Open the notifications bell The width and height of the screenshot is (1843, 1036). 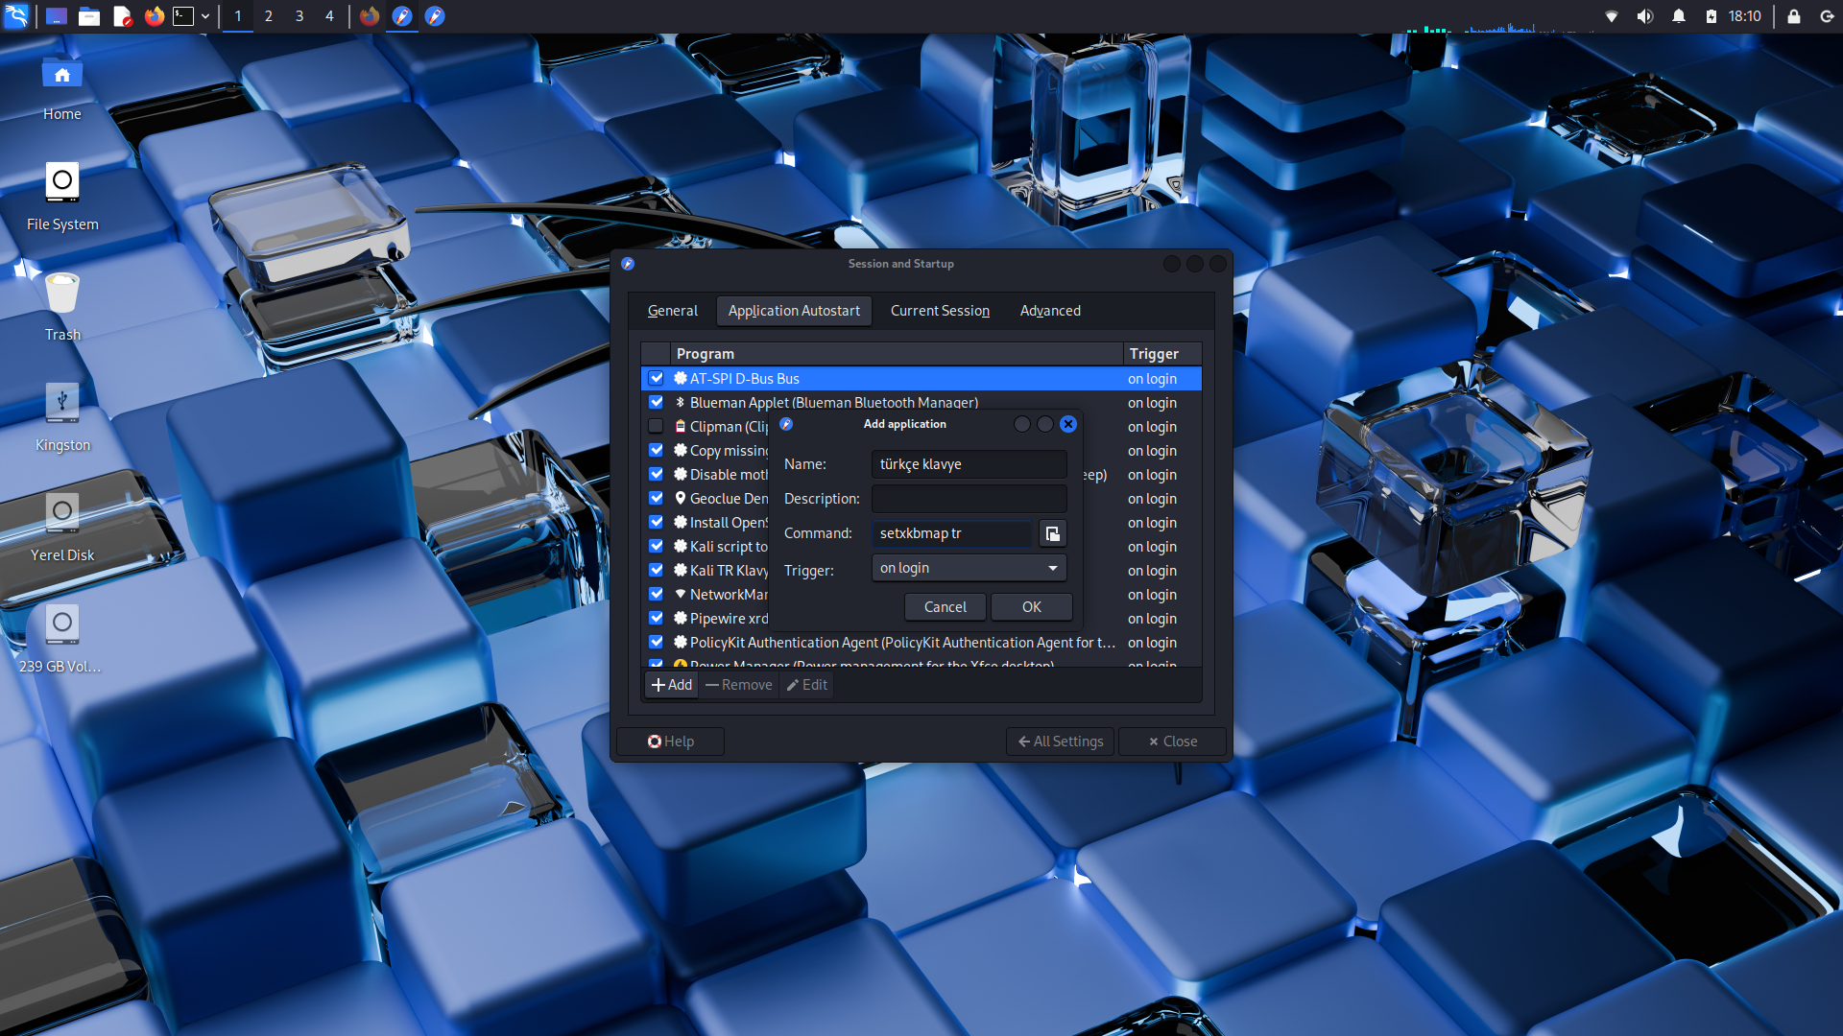1679,16
